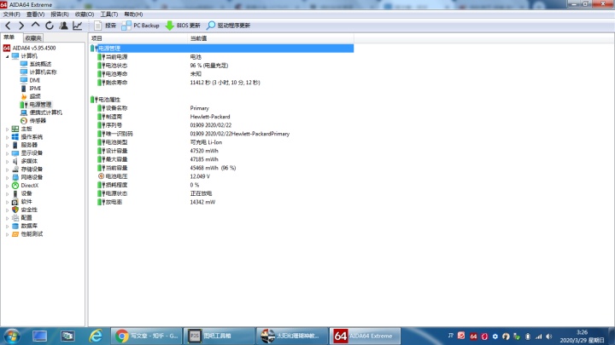Click the 驱动程序更新 driver update button

point(228,26)
